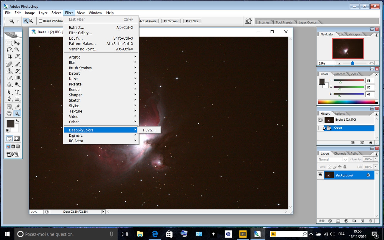Set history brush source on Brute 1 snapshot
Image resolution: width=384 pixels, height=240 pixels.
[x=320, y=120]
